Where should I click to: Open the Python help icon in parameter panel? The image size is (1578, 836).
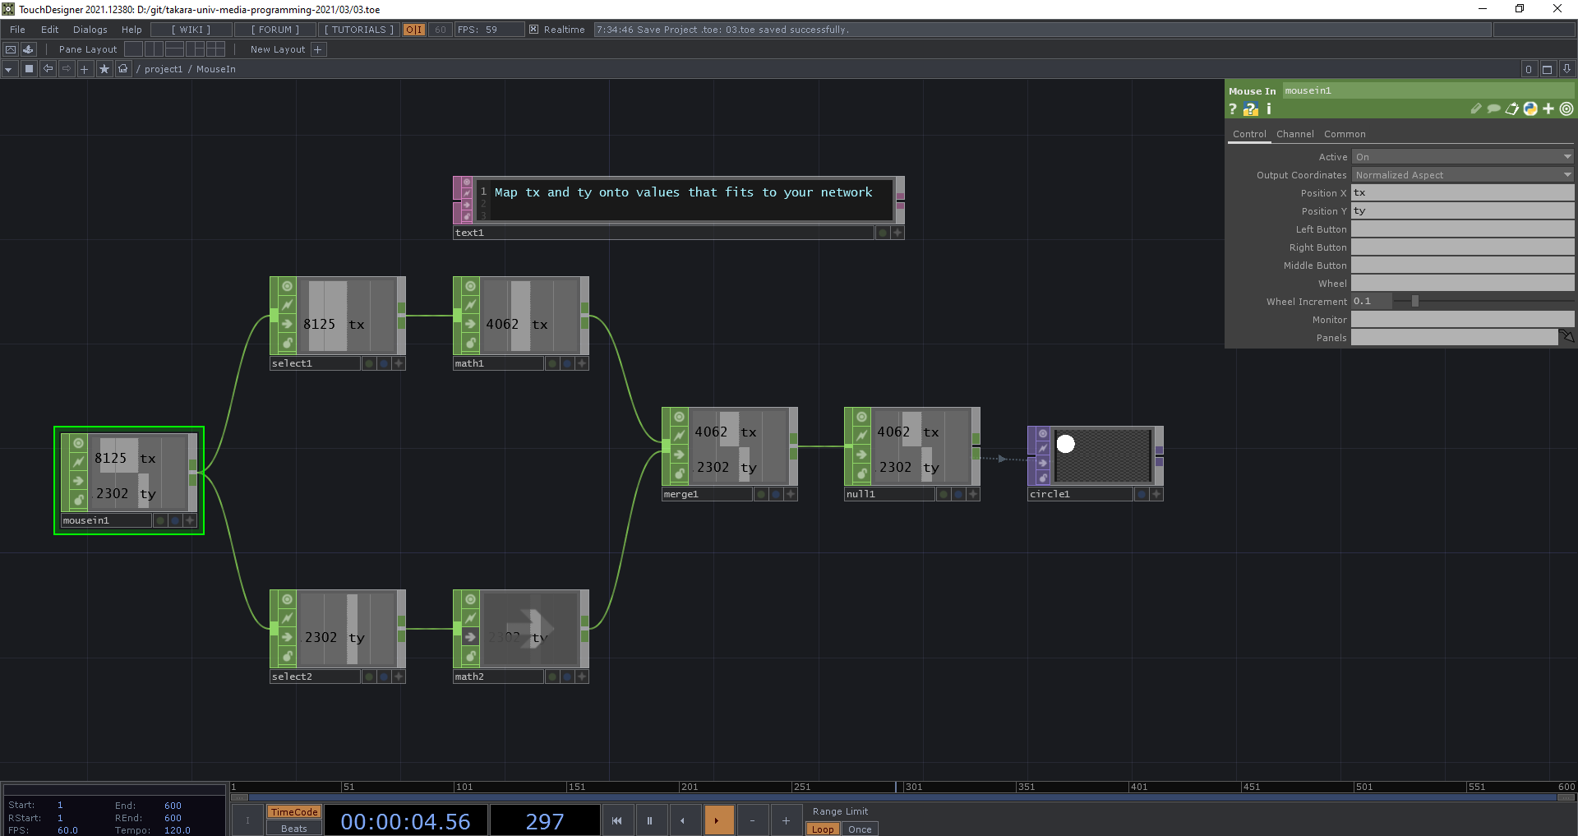[1250, 109]
